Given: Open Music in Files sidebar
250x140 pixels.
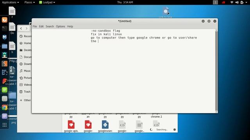Looking at the screenshot, I should 25,71.
